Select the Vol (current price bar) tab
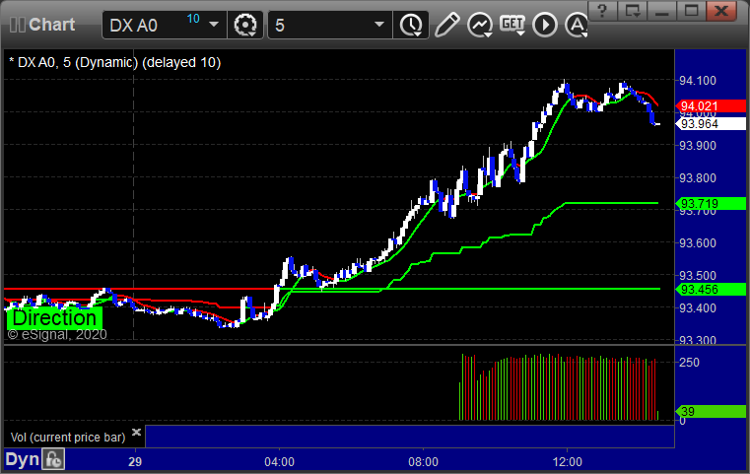Image resolution: width=750 pixels, height=474 pixels. 68,435
